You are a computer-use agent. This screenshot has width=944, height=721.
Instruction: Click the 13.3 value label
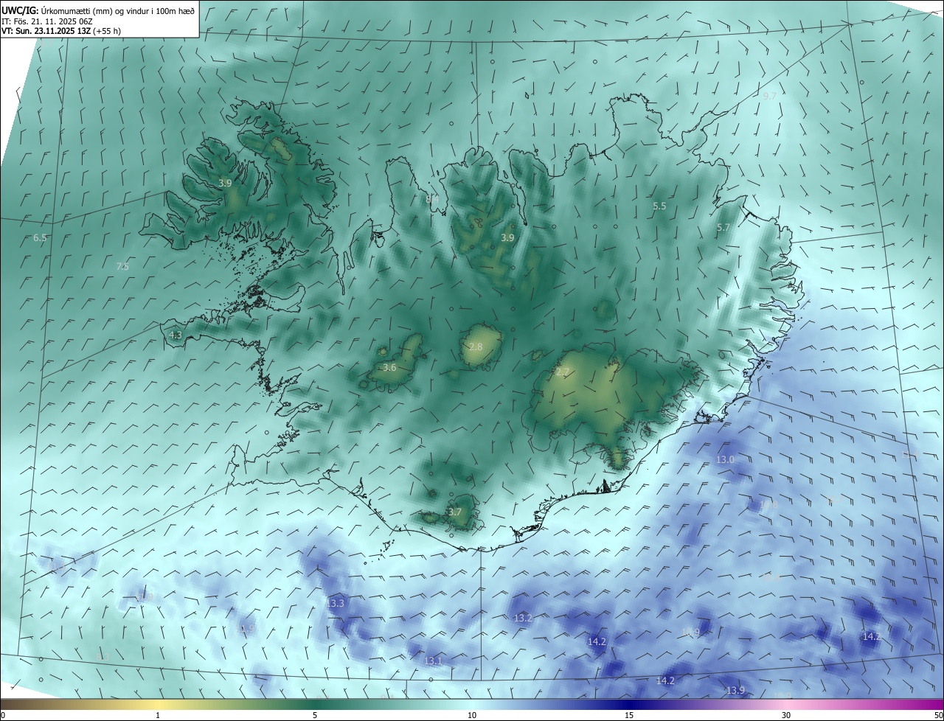[335, 603]
